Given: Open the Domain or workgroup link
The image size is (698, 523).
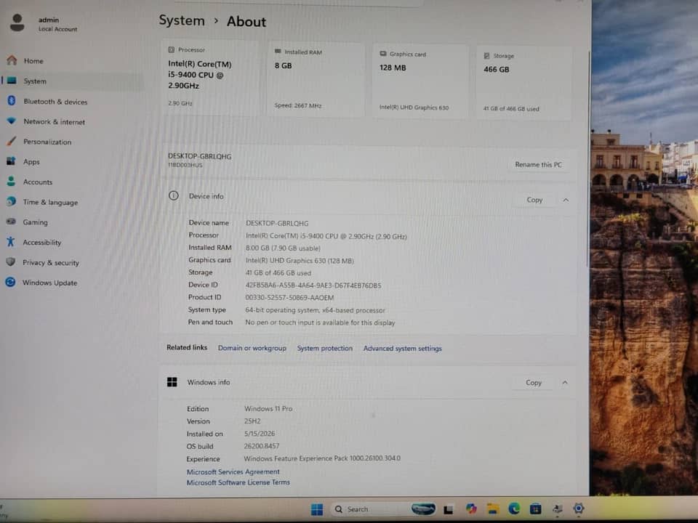Looking at the screenshot, I should coord(252,348).
